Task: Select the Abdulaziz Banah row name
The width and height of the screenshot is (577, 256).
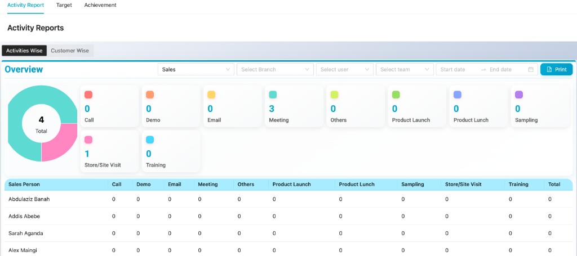Action: (29, 199)
